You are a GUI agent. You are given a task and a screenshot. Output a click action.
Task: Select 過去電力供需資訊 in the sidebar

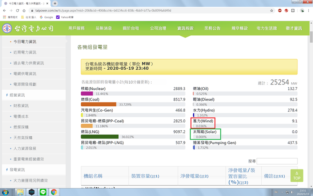(x=29, y=63)
